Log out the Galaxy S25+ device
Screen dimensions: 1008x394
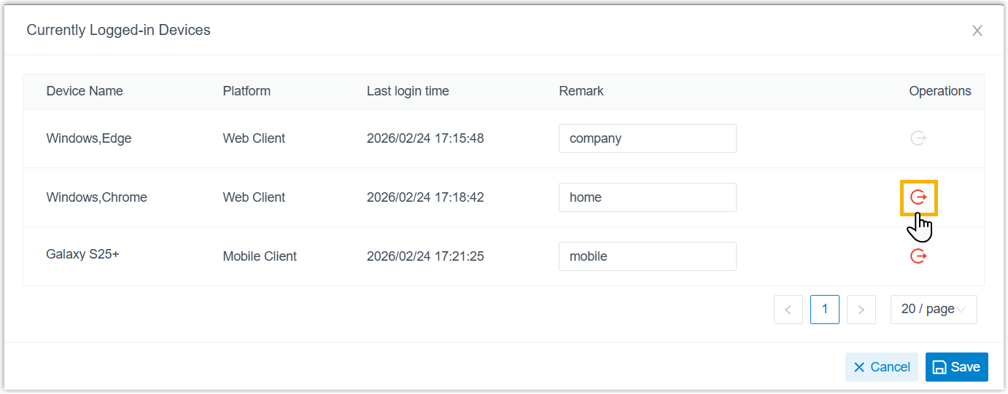(918, 256)
